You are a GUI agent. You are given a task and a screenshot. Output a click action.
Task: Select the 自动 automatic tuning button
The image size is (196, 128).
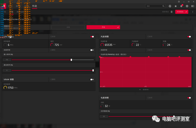pyautogui.click(x=68, y=27)
